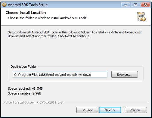152x118 pixels.
Task: Click the installer icon in the title bar
Action: (x=4, y=5)
